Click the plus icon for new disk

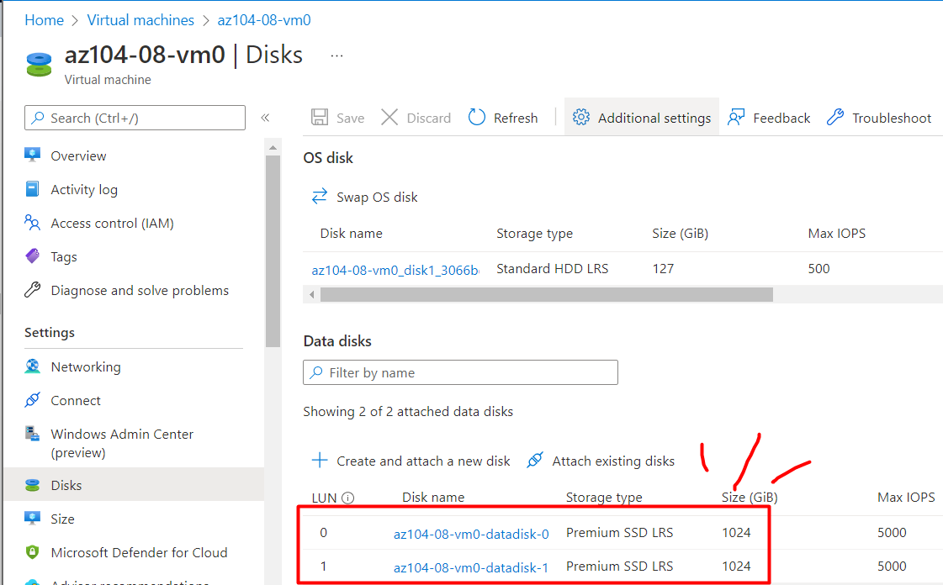click(320, 461)
